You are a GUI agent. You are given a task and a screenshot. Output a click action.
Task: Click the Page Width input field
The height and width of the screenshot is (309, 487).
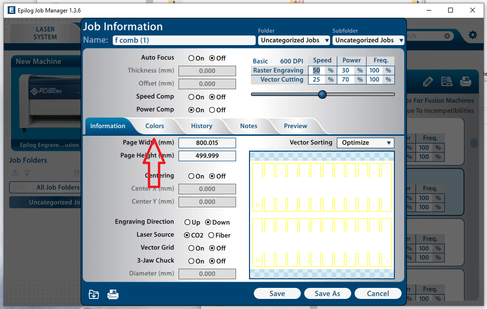tap(207, 143)
